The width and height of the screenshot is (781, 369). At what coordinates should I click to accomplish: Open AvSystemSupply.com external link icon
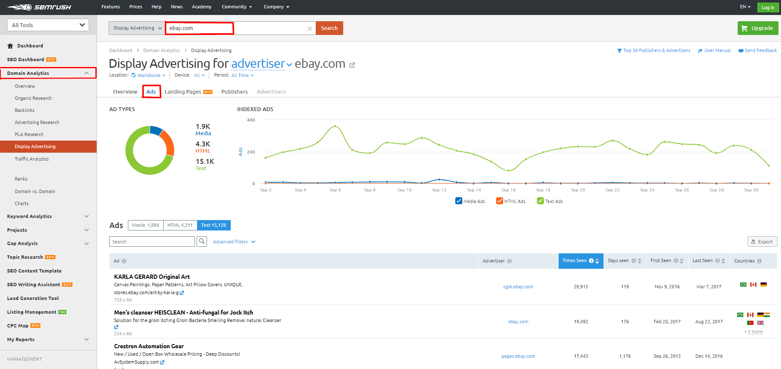tap(162, 362)
